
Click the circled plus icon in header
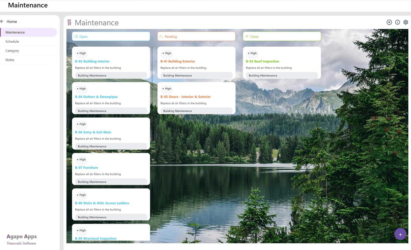(389, 22)
